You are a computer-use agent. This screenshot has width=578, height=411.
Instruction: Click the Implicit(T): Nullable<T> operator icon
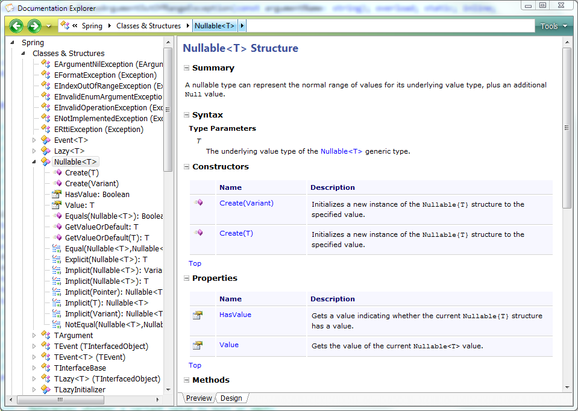[57, 303]
